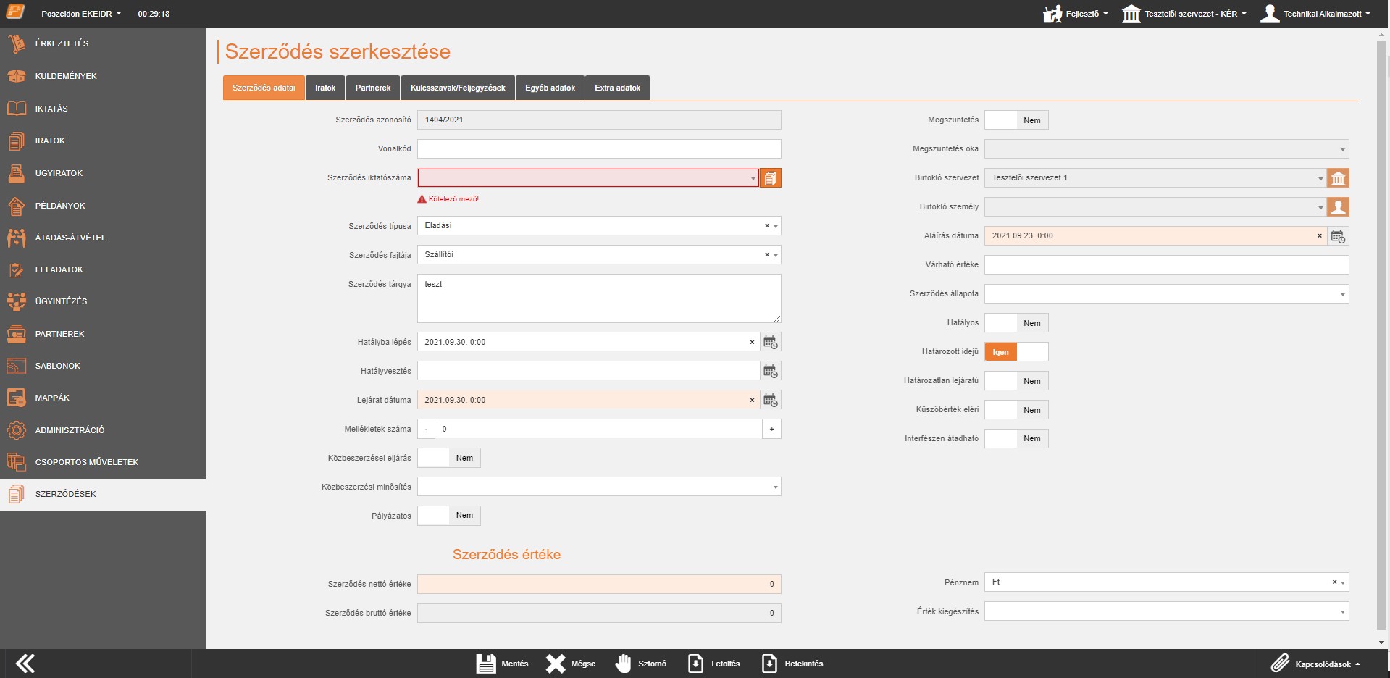
Task: Click the document picker icon beside Szerződés iktatószáma
Action: click(771, 178)
